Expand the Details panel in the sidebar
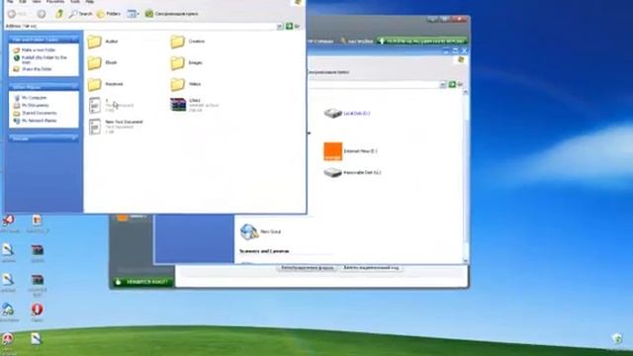Viewport: 633px width, 356px height. pos(75,138)
